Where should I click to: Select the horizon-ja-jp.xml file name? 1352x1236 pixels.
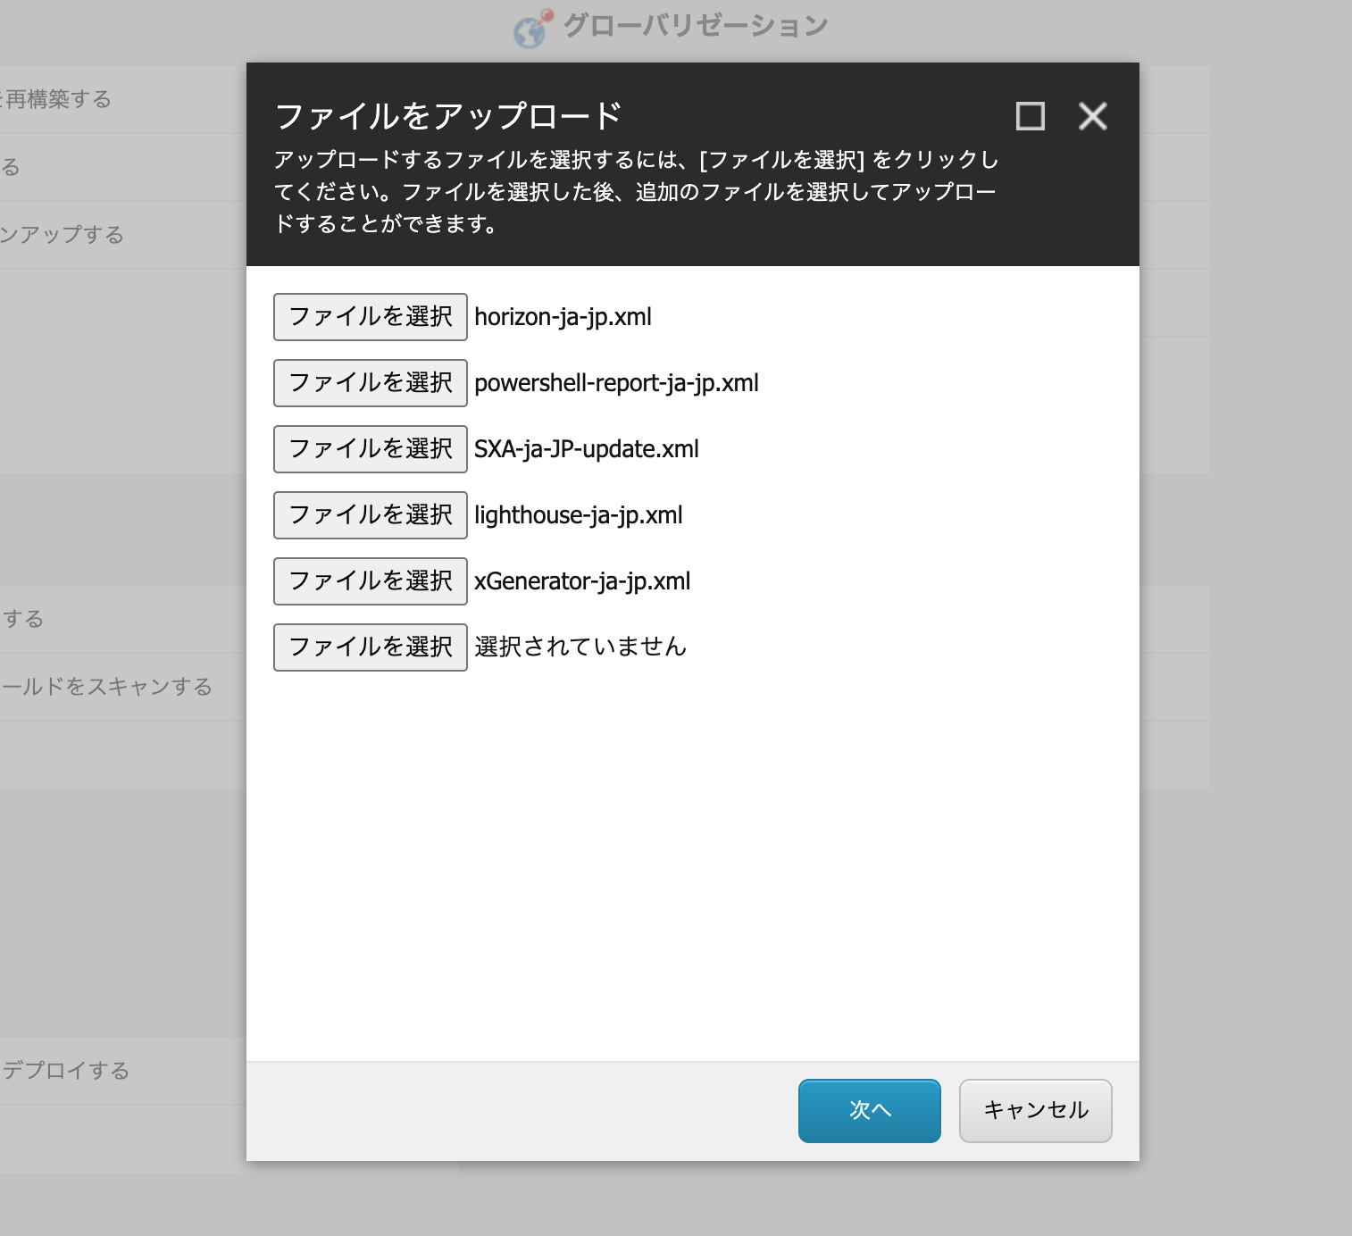pyautogui.click(x=563, y=317)
